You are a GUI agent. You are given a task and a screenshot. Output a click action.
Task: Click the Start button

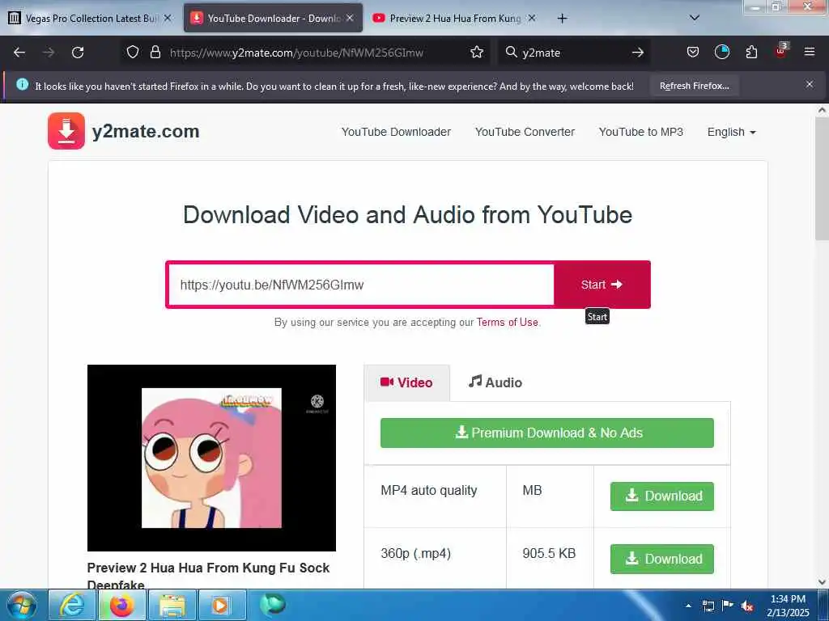[602, 285]
